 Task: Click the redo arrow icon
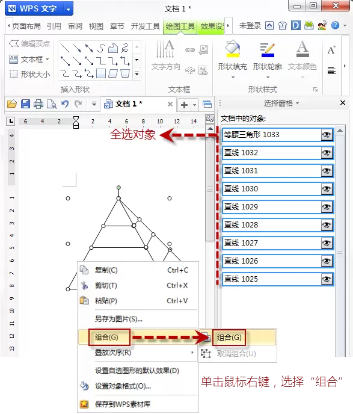click(x=78, y=103)
